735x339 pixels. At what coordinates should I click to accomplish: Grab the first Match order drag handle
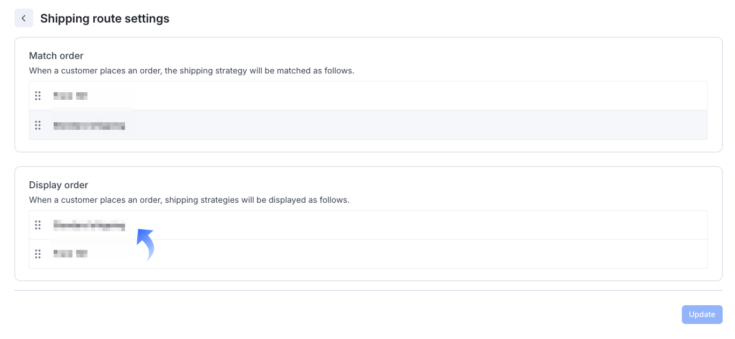(38, 96)
